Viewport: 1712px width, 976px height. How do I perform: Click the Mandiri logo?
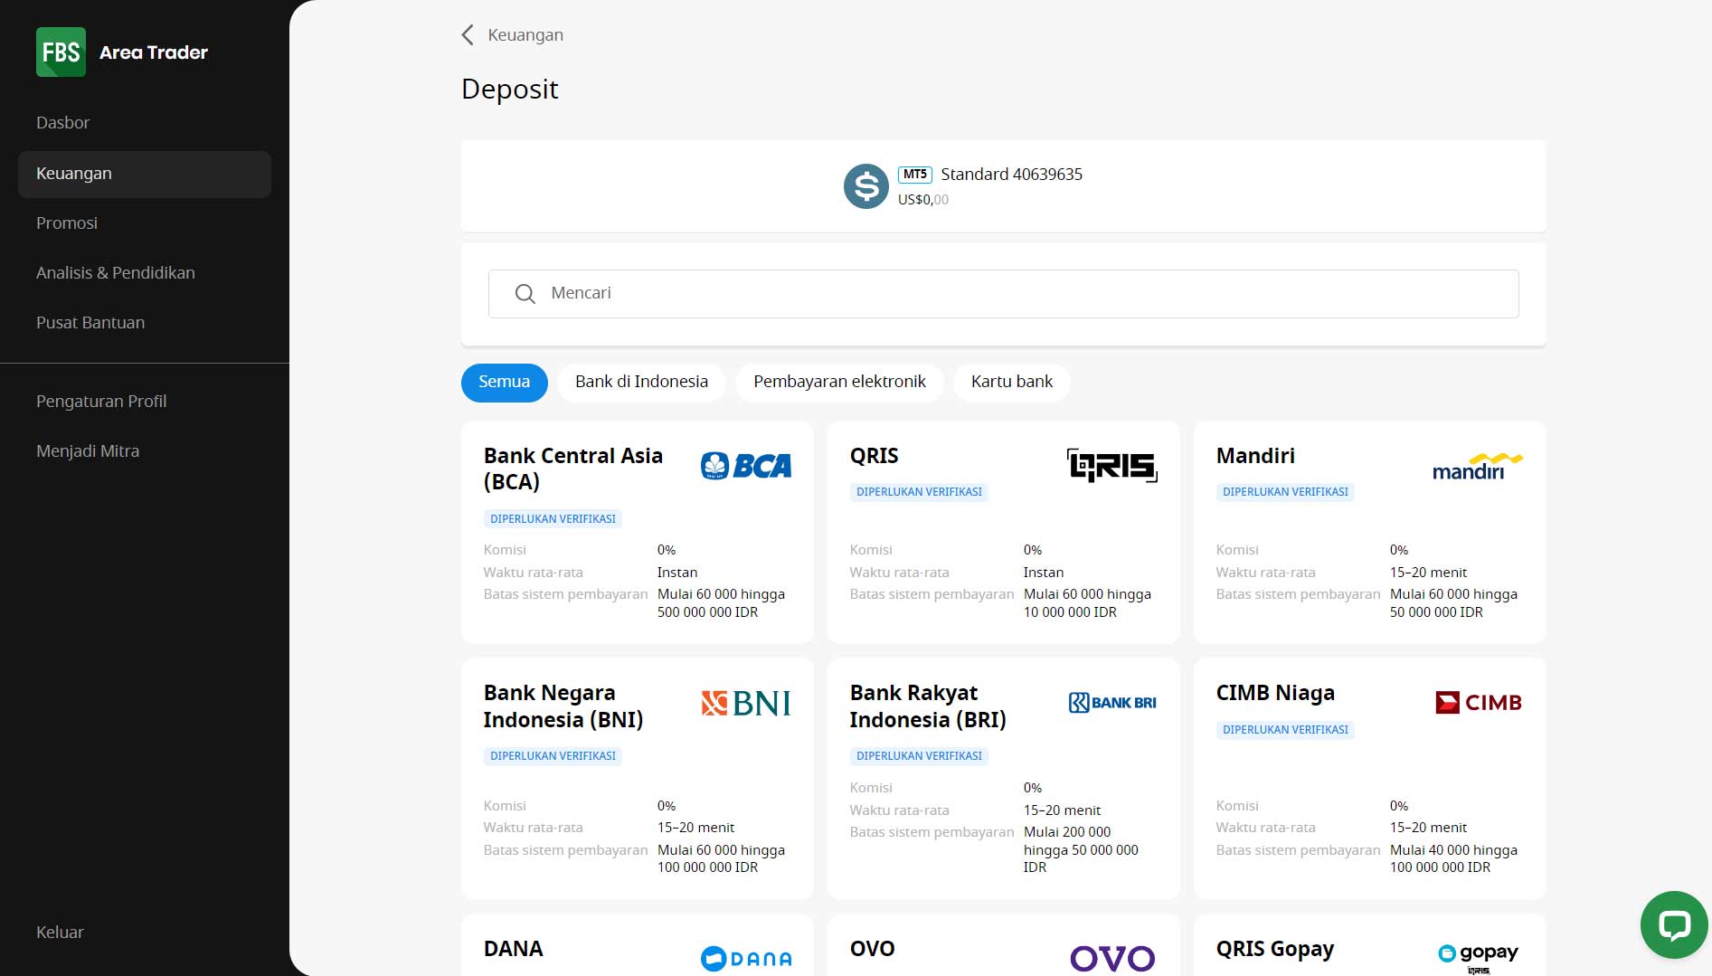(x=1478, y=467)
